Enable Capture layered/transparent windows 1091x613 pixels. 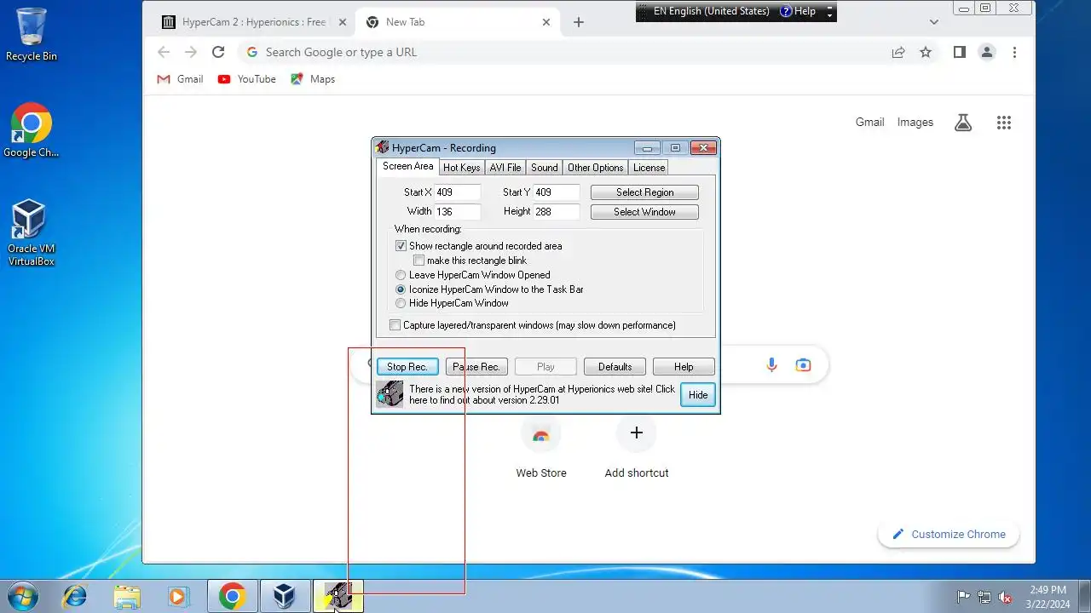395,325
